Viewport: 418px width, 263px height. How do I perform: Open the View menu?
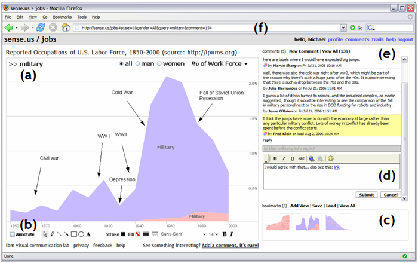click(33, 17)
